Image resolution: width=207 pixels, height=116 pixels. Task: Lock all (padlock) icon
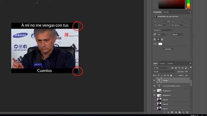[171, 75]
